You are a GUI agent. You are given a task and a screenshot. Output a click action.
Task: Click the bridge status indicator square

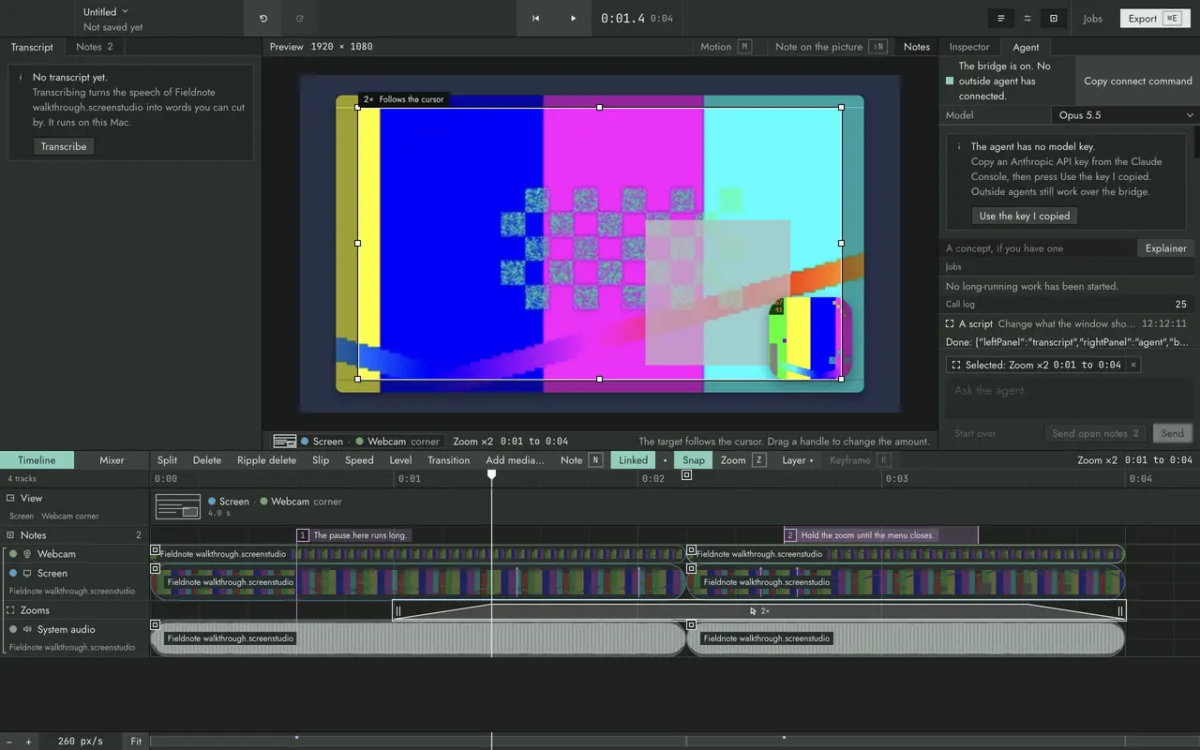click(950, 82)
